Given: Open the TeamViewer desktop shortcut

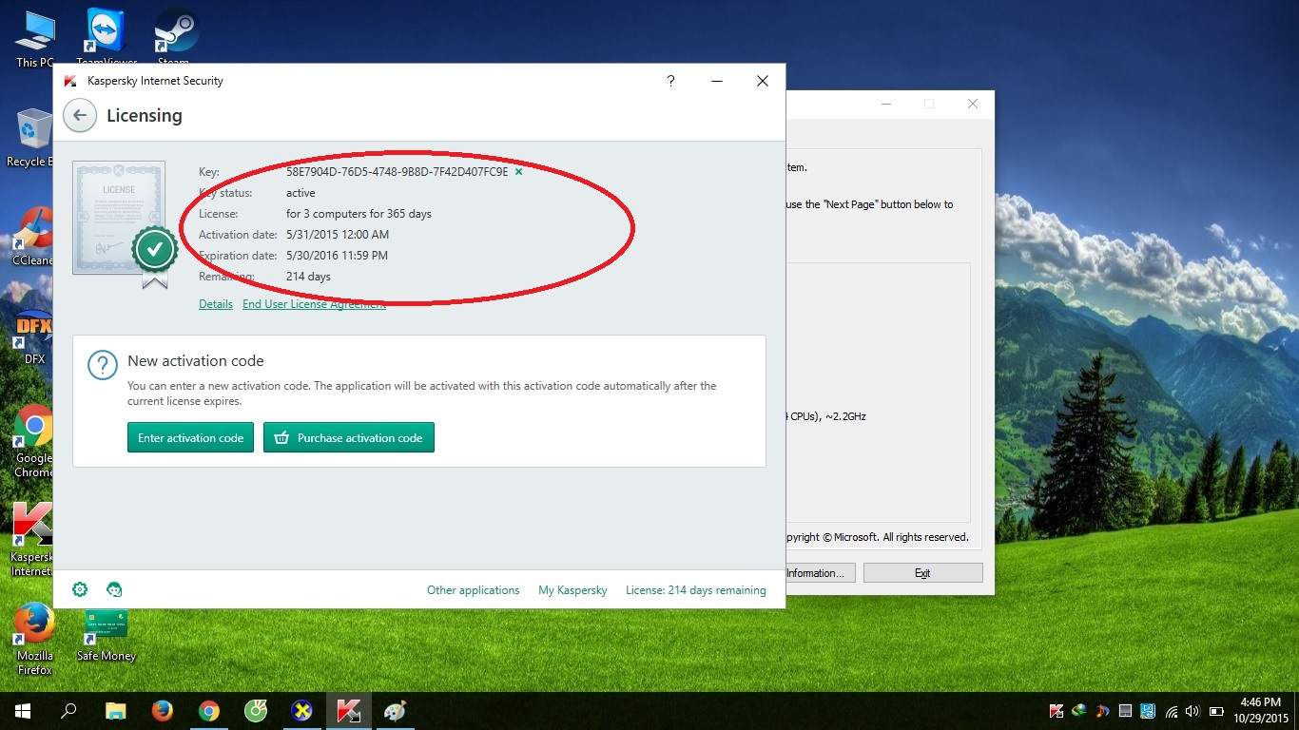Looking at the screenshot, I should coord(107,38).
